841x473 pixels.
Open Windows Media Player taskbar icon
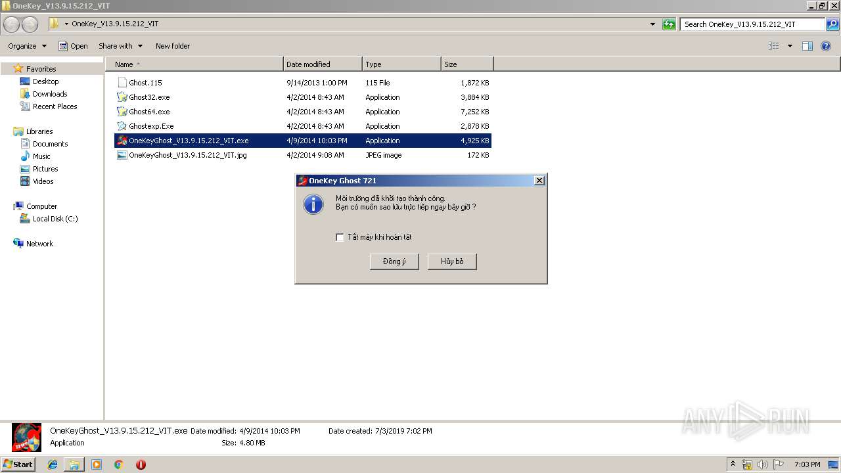(x=97, y=464)
